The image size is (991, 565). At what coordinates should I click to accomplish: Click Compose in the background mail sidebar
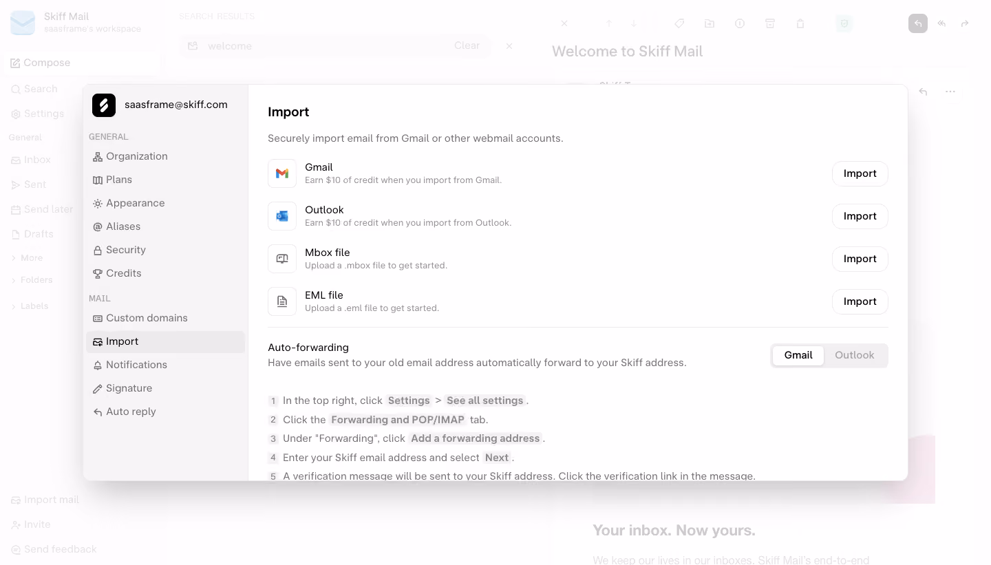point(81,63)
